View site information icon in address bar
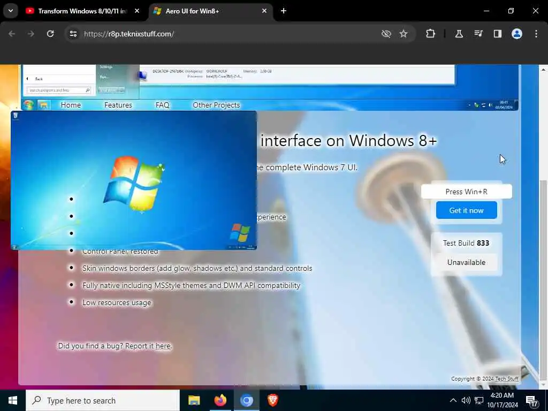 click(x=73, y=34)
